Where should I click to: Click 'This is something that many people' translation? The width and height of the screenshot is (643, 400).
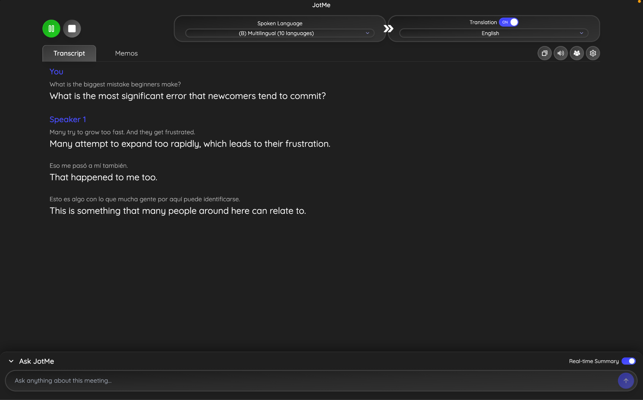[178, 211]
